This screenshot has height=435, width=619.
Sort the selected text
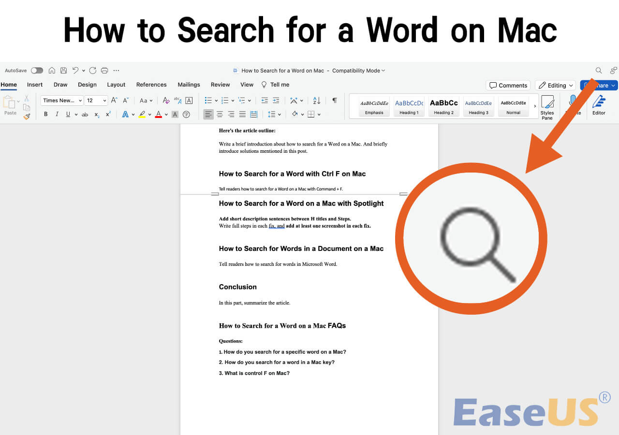click(317, 101)
